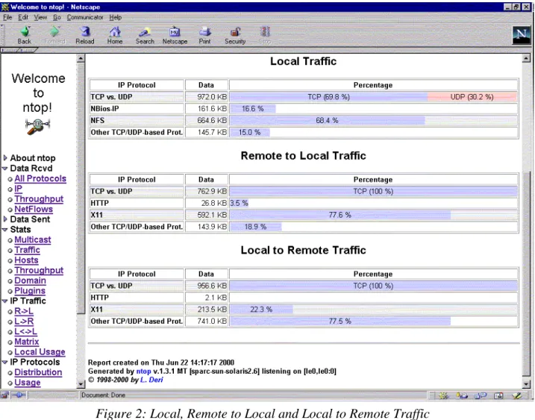The height and width of the screenshot is (420, 535).
Task: Open the Local Usage link
Action: pyautogui.click(x=40, y=352)
